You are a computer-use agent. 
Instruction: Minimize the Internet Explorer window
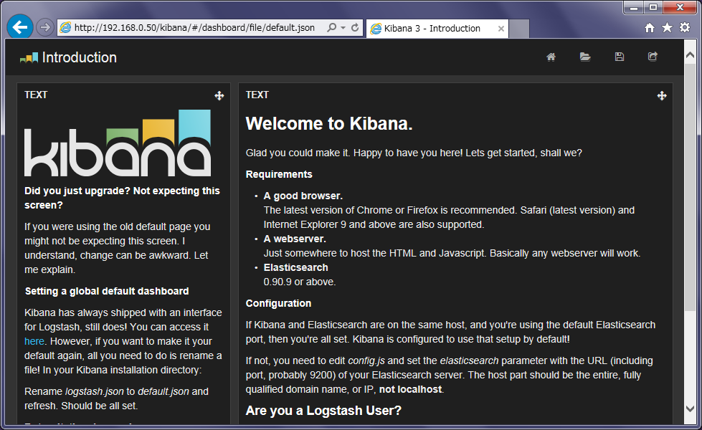(633, 8)
